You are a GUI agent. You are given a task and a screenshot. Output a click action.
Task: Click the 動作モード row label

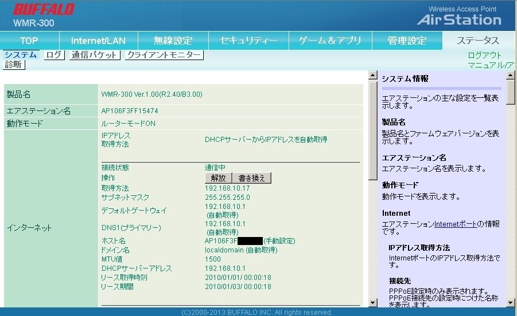point(25,124)
